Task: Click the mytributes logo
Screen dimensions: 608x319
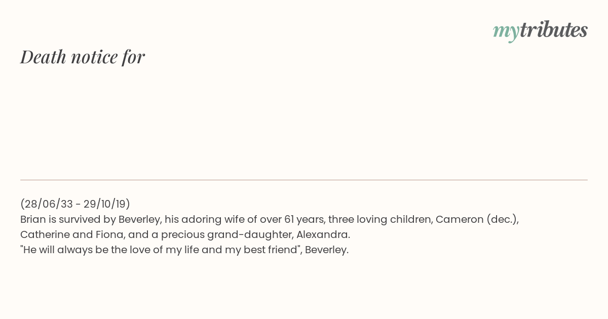Action: [x=540, y=30]
